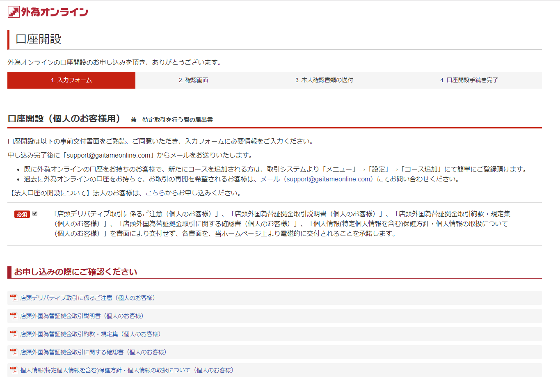Click the 外為オンライン logo
The height and width of the screenshot is (380, 560).
point(48,12)
